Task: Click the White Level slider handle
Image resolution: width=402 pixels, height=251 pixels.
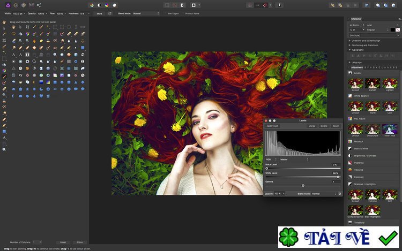Action: click(338, 177)
